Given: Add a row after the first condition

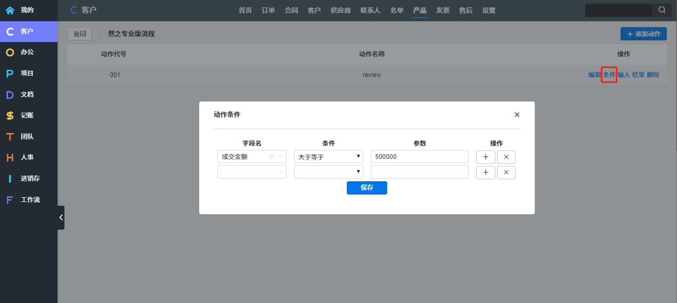Looking at the screenshot, I should click(x=485, y=157).
